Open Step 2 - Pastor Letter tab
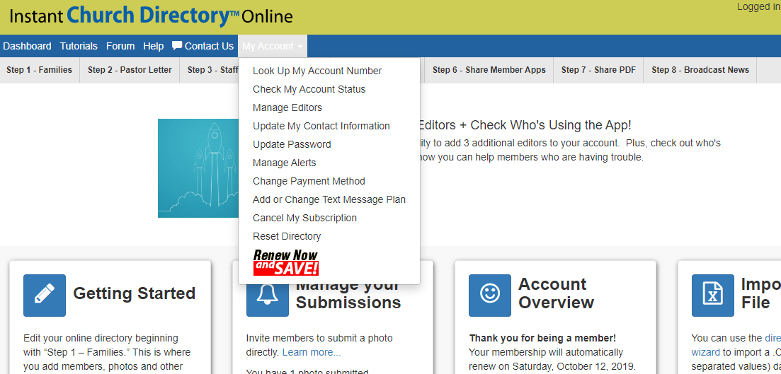The image size is (781, 374). pos(130,70)
